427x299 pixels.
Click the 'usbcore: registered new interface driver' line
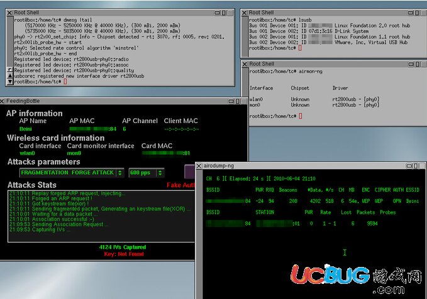[79, 76]
